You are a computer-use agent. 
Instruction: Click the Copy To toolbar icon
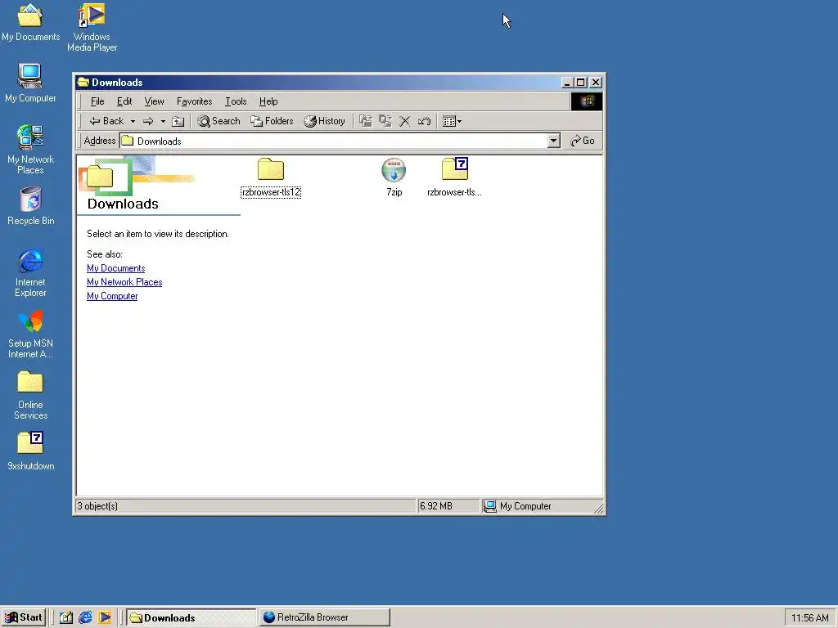tap(385, 121)
